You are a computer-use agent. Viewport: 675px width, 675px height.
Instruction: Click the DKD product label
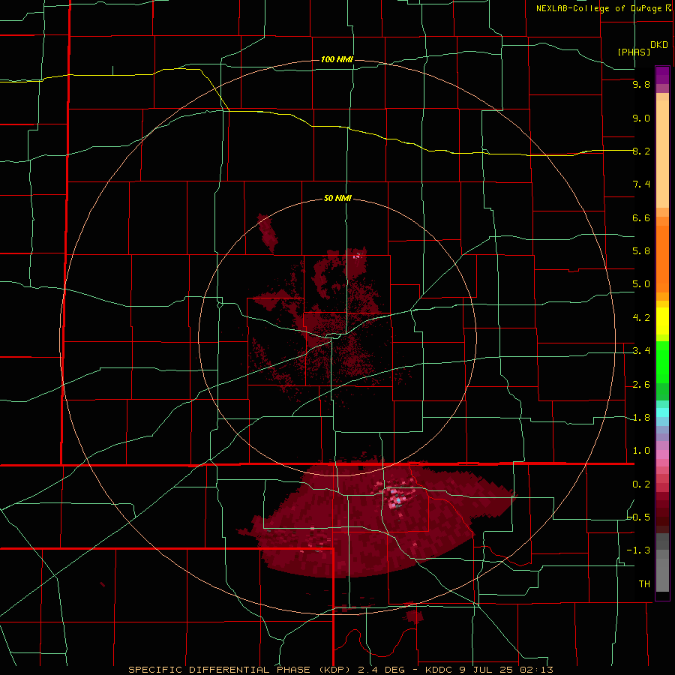tap(659, 45)
